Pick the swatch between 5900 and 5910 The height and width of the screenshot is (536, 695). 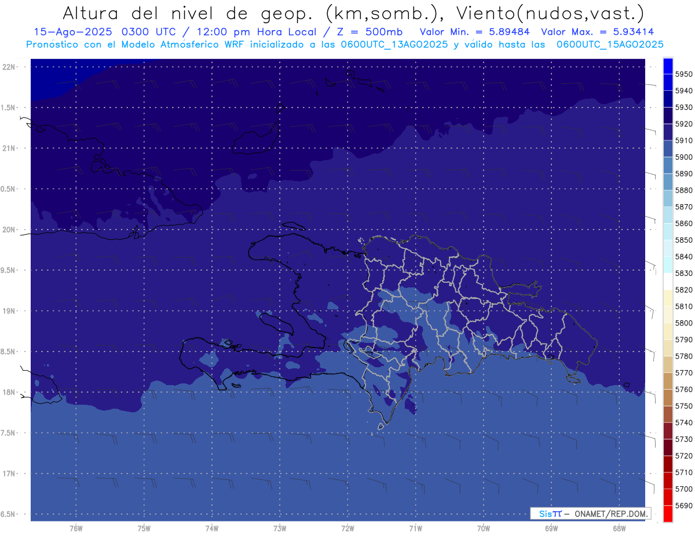[x=668, y=149]
